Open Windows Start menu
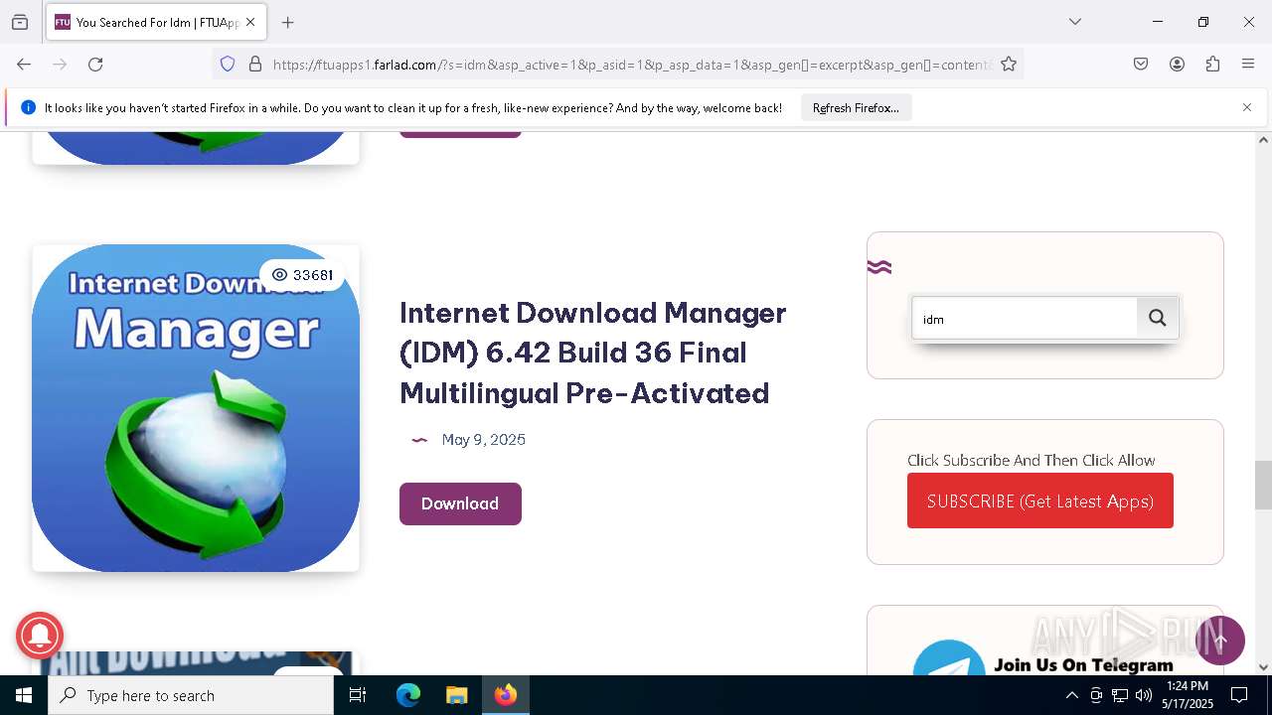 24,695
